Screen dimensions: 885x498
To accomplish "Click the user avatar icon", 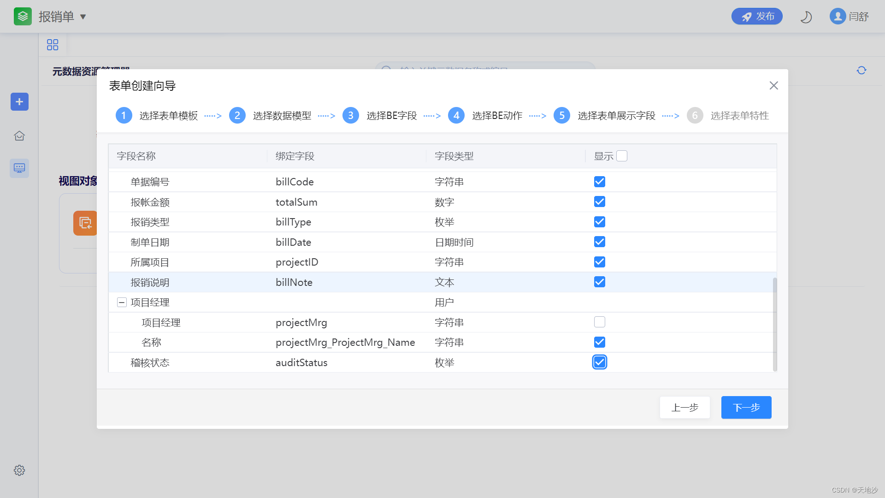I will (837, 17).
